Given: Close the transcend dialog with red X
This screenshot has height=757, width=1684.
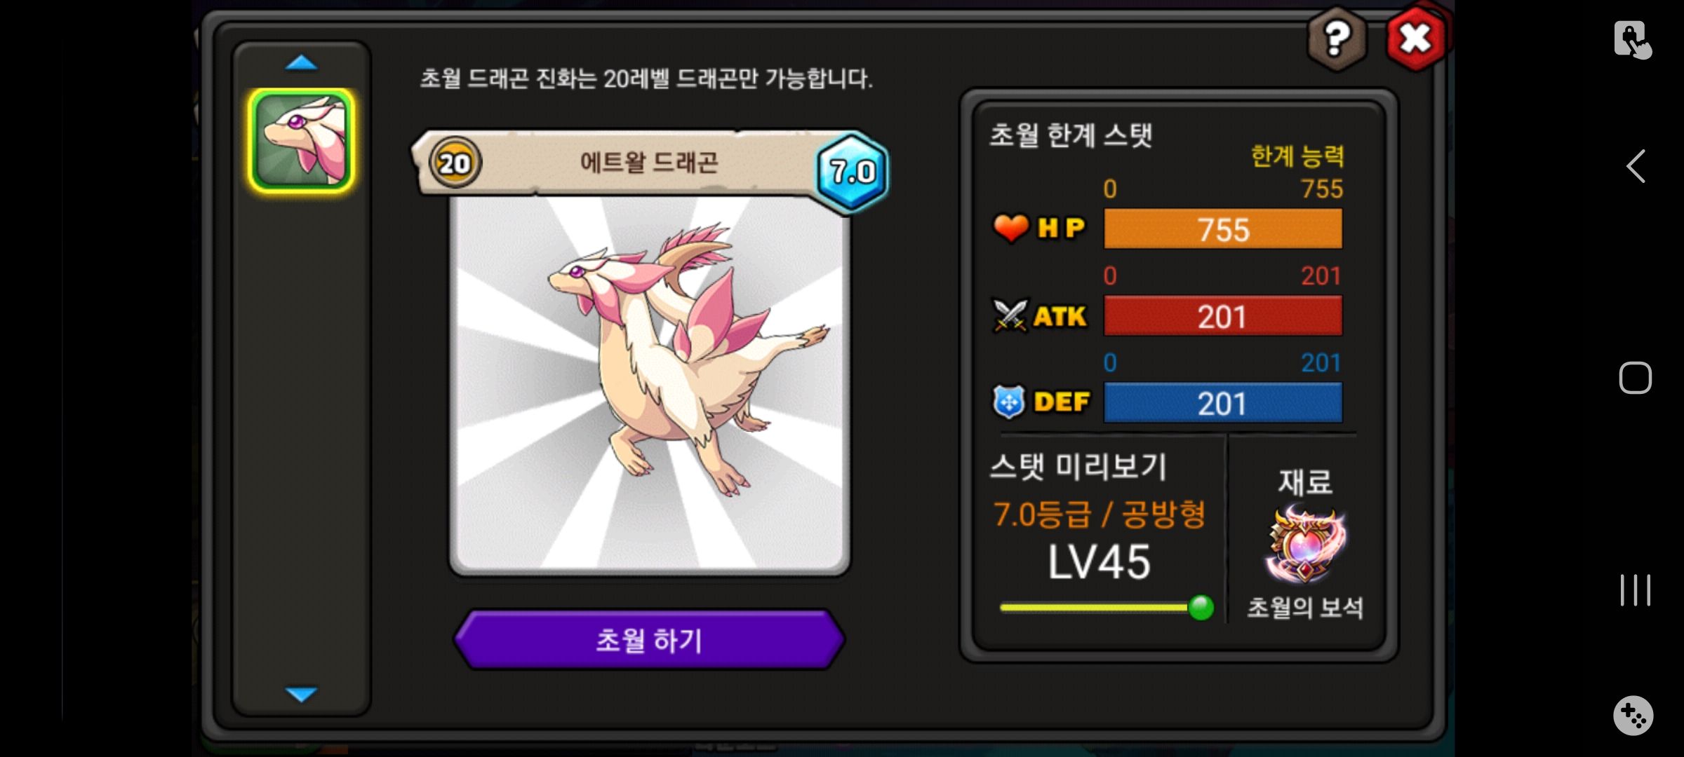Looking at the screenshot, I should 1416,39.
